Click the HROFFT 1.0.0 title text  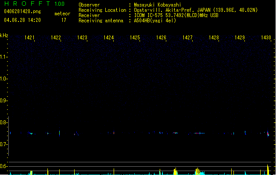(34, 3)
